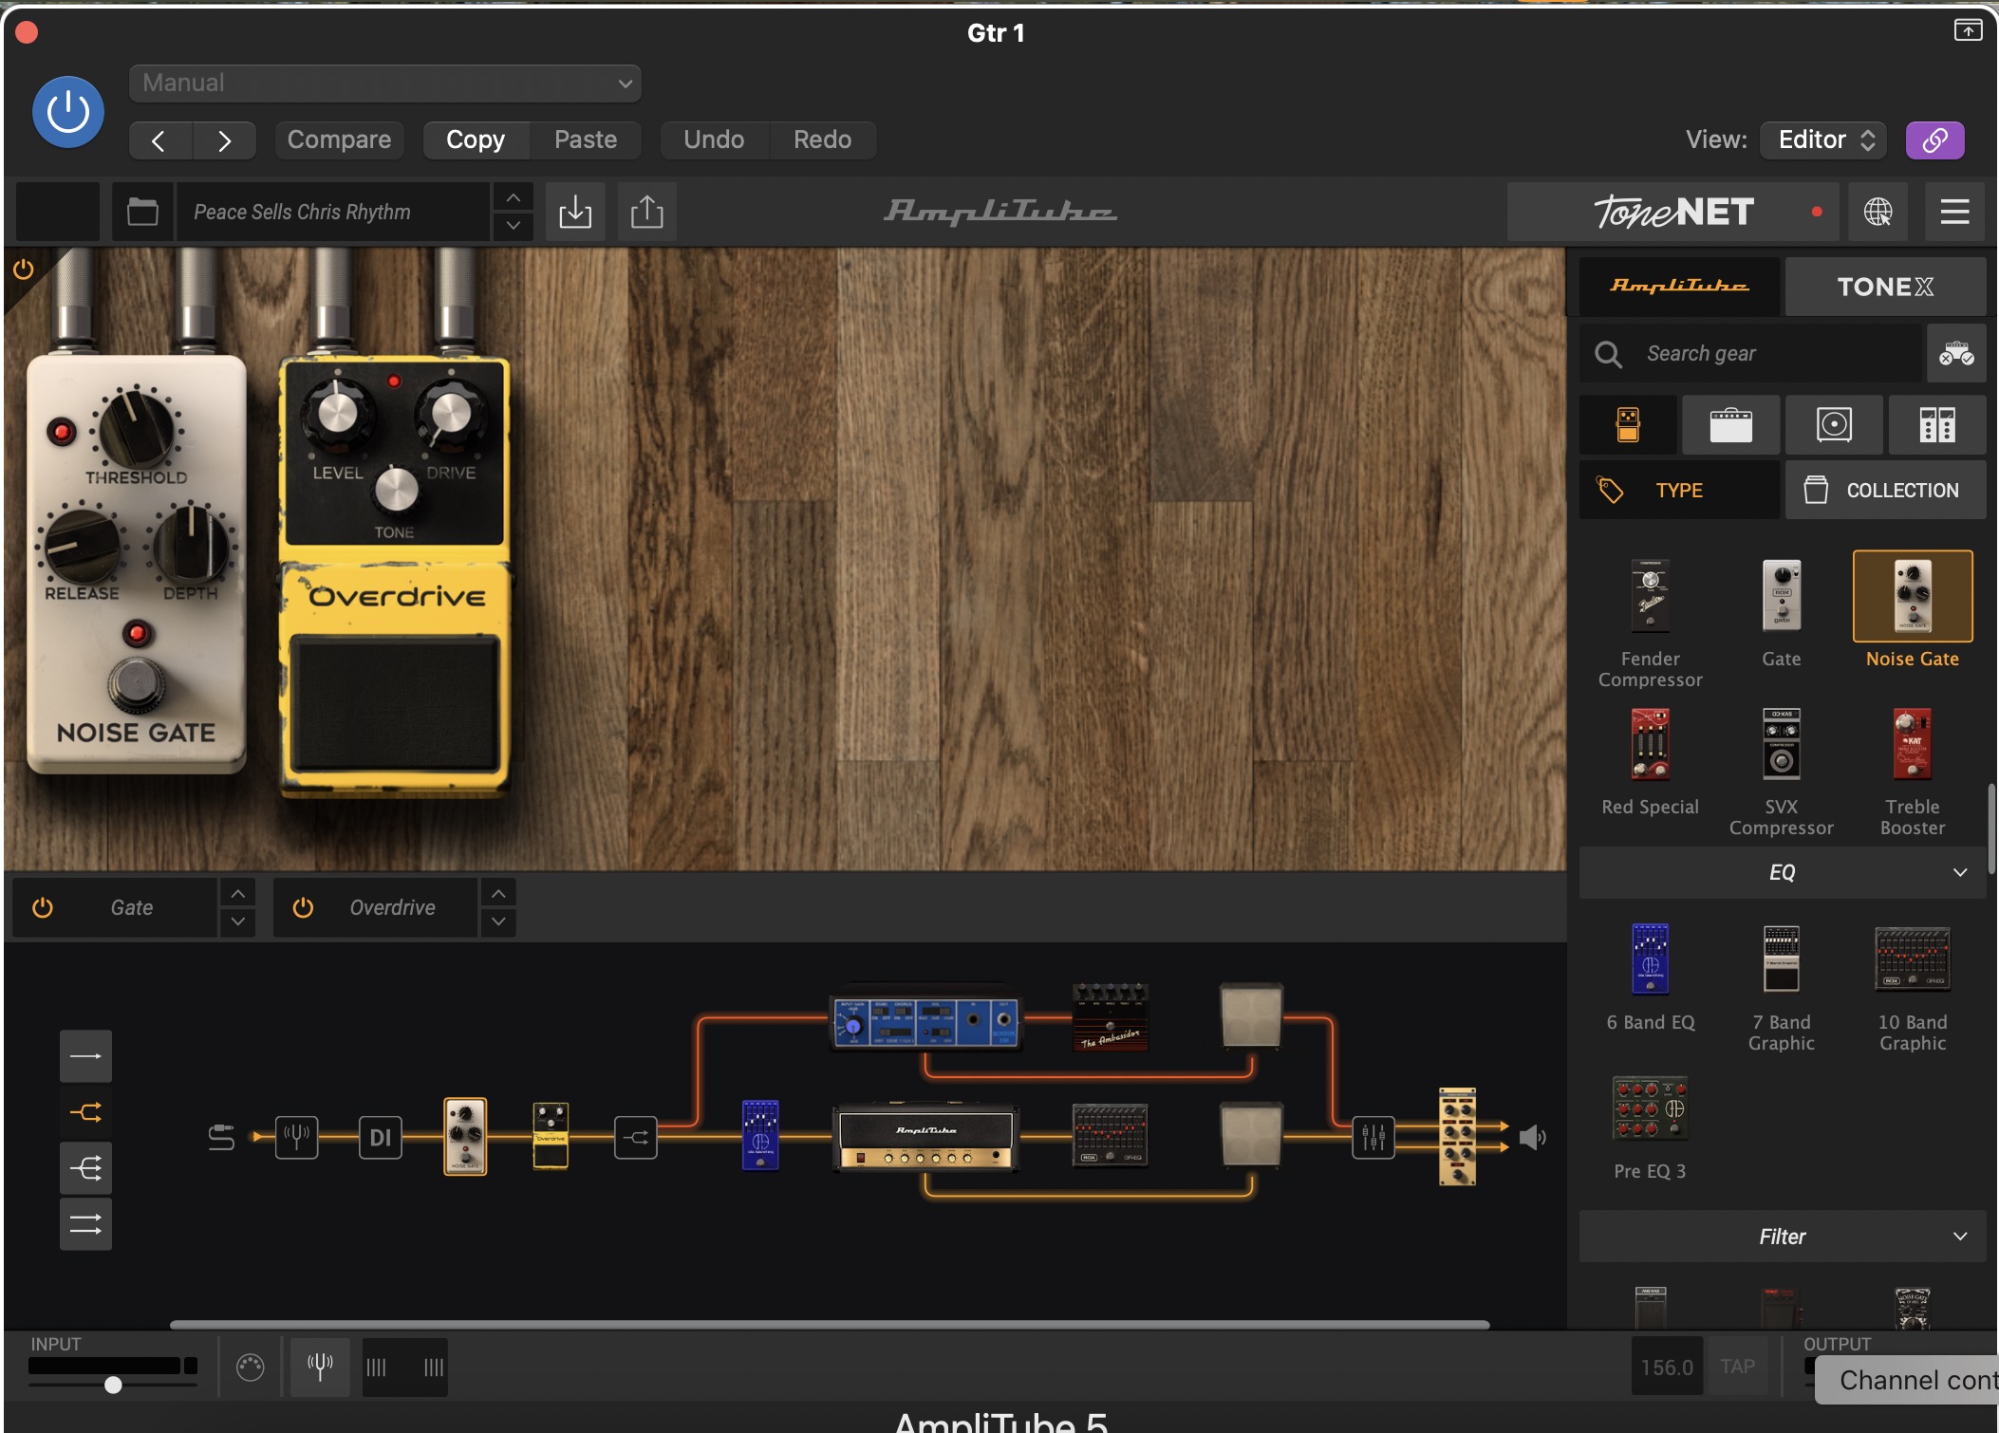This screenshot has height=1433, width=1999.
Task: Click the Peace Sells Chris Rhythm preset name
Action: click(x=332, y=212)
